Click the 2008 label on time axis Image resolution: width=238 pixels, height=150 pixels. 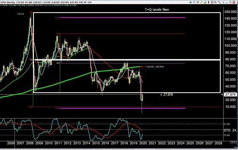point(30,143)
